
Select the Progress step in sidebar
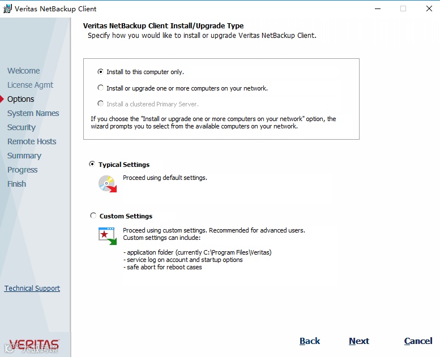pyautogui.click(x=23, y=170)
